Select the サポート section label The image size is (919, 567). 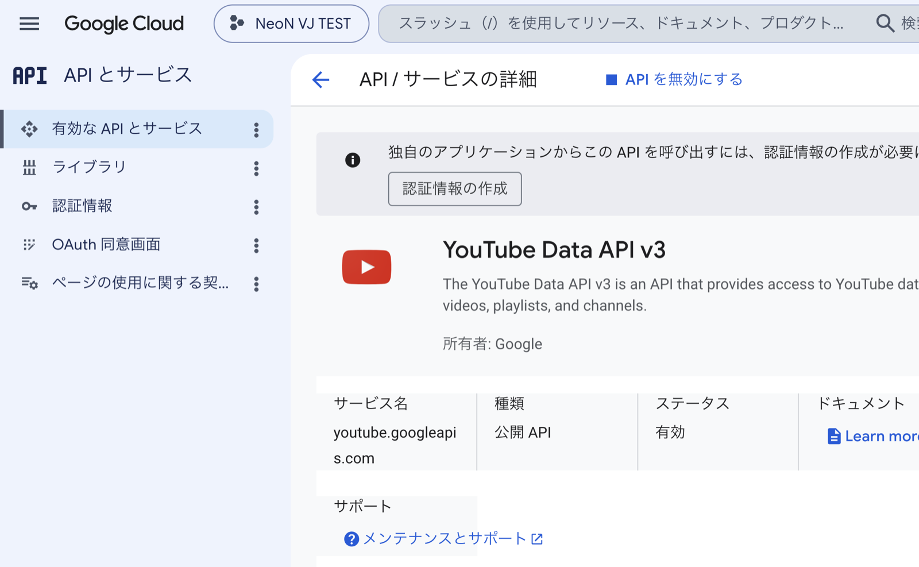pyautogui.click(x=362, y=506)
